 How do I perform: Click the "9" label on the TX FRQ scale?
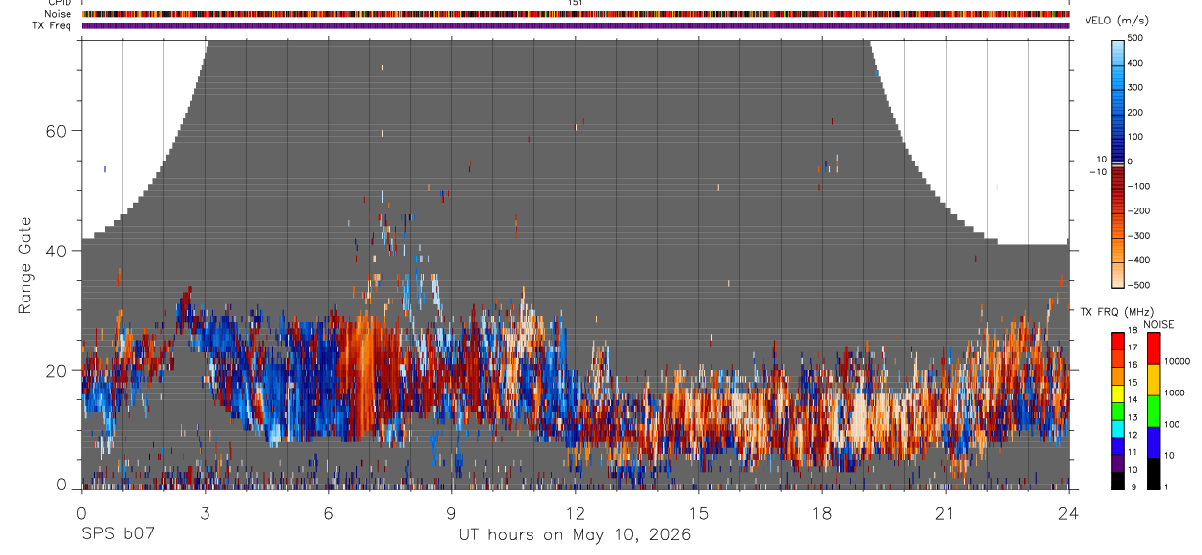pyautogui.click(x=1133, y=486)
